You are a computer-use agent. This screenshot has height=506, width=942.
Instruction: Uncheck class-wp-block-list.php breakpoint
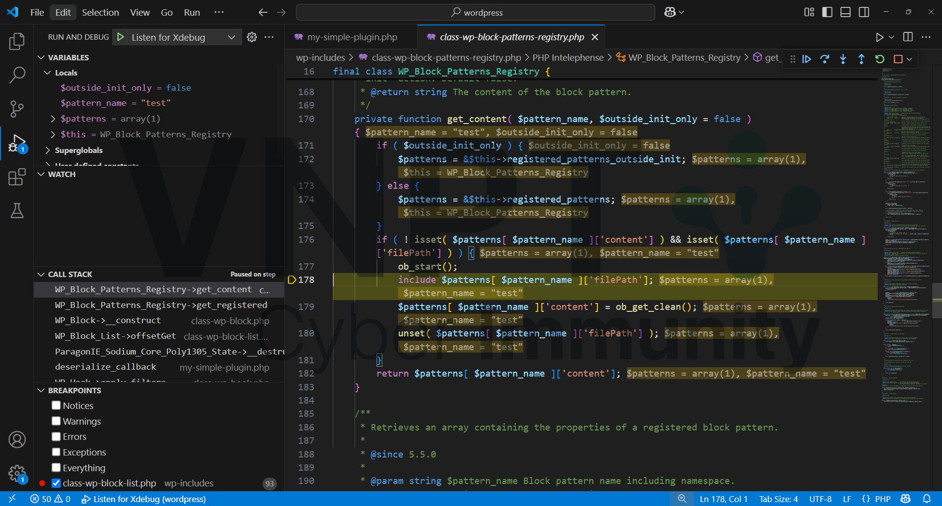pos(56,483)
